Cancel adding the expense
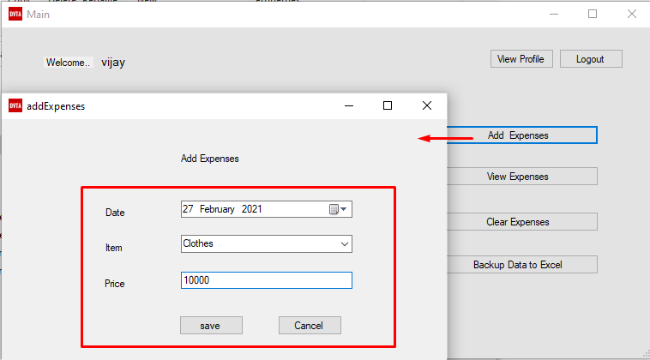Image resolution: width=650 pixels, height=360 pixels. (310, 326)
